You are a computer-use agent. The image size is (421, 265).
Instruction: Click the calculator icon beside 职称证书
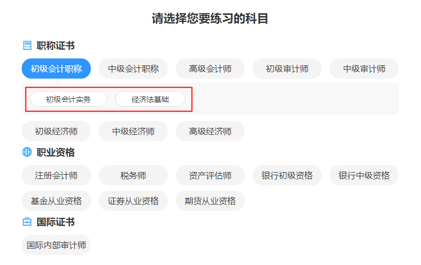pos(27,46)
